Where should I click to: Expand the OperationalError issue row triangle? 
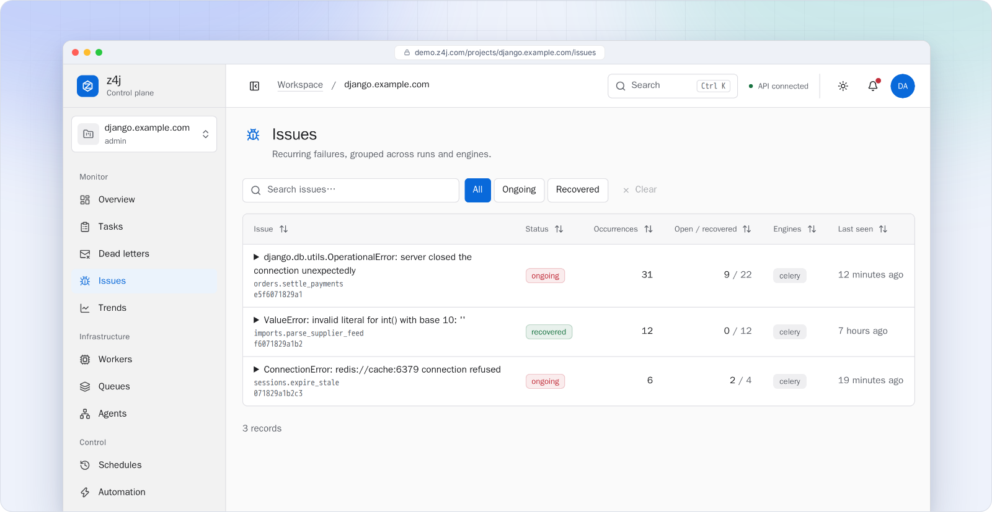tap(256, 257)
